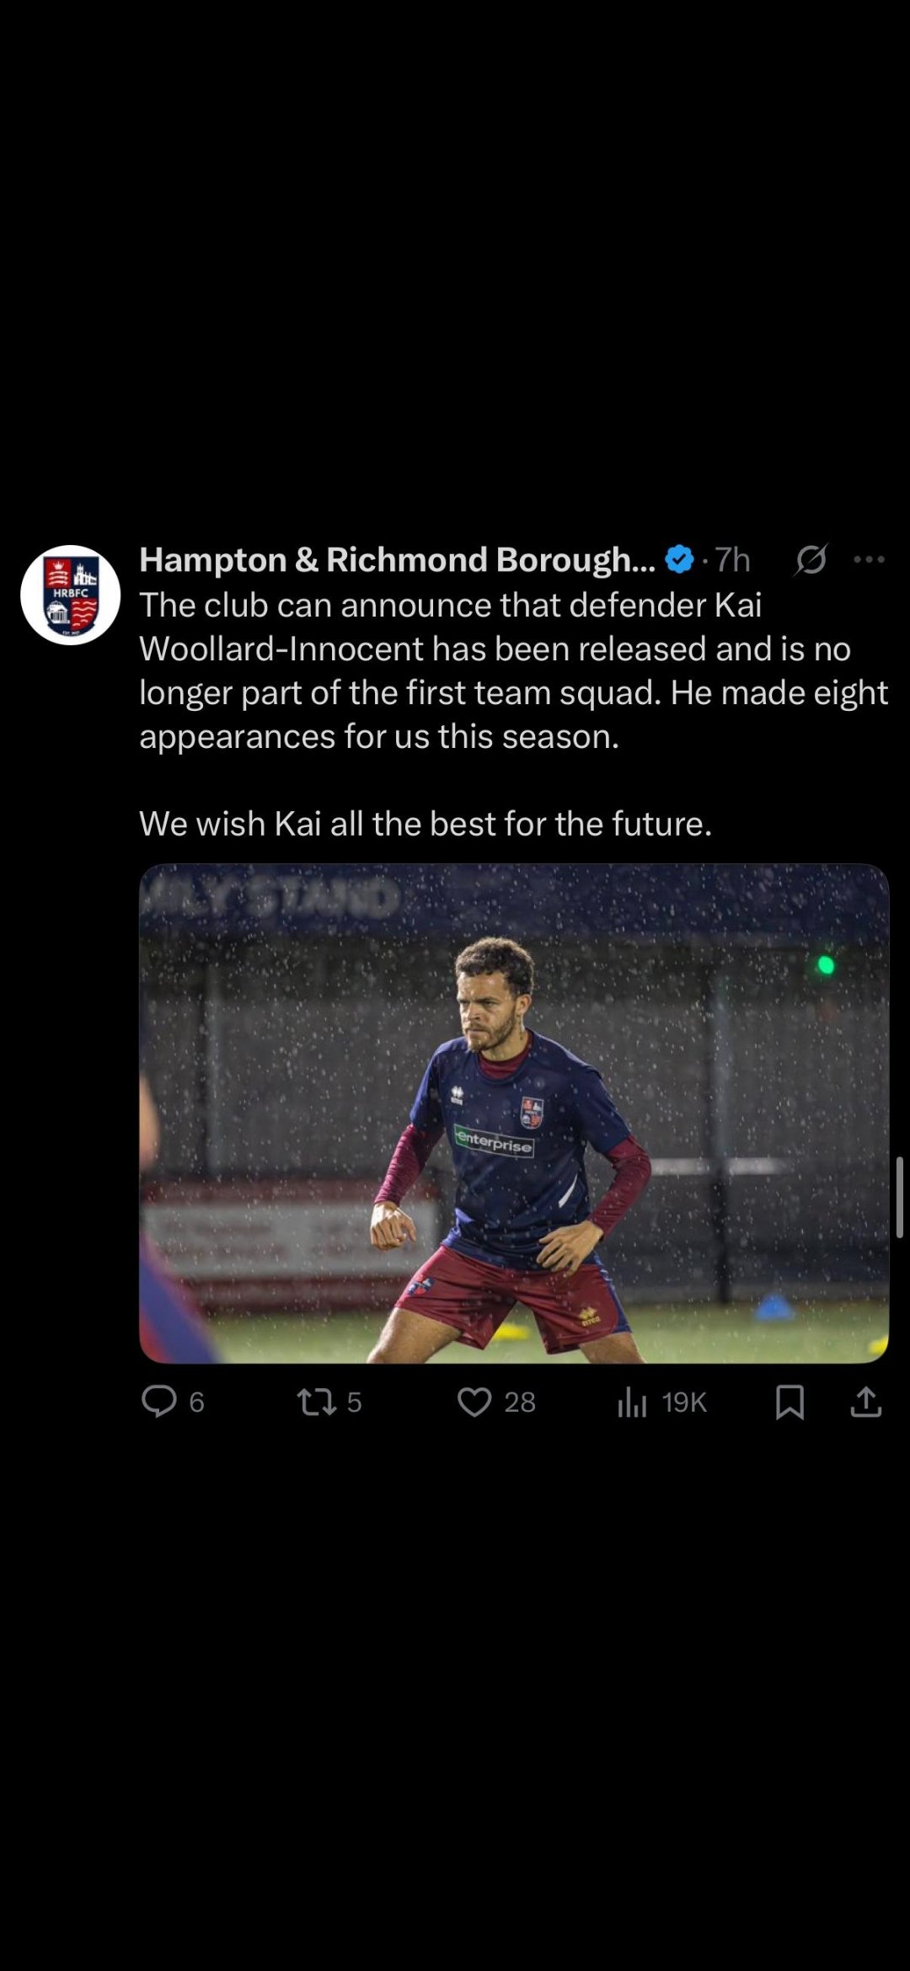The height and width of the screenshot is (1971, 910).
Task: Tap the 19K views count
Action: pyautogui.click(x=683, y=1402)
